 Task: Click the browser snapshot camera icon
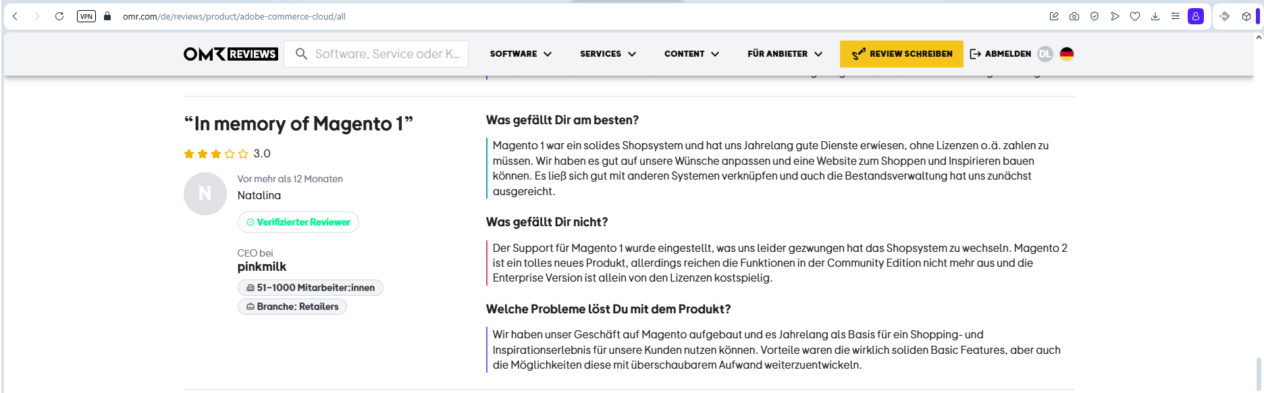(1074, 16)
